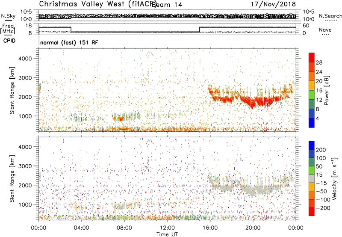Click the '3000' tick on the velocity panel

click(25, 166)
